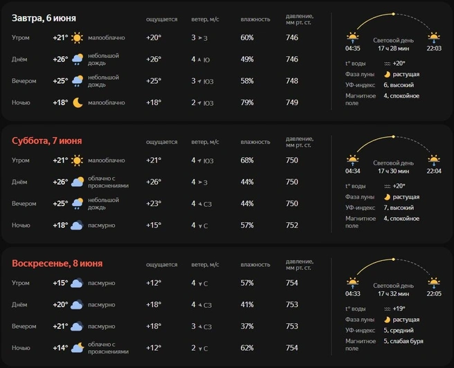Click the partly cloudy icon for Saturday daytime
Screen dimensions: 454x368
tap(78, 182)
